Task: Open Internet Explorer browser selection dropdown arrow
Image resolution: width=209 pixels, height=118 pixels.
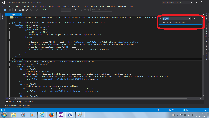Action: coord(60,10)
